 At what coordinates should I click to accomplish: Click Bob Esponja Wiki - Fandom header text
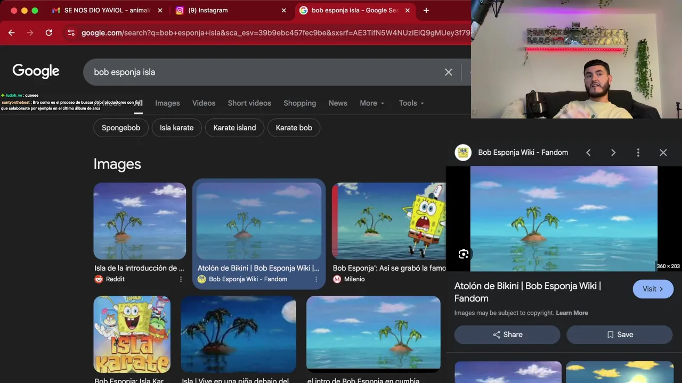(523, 153)
